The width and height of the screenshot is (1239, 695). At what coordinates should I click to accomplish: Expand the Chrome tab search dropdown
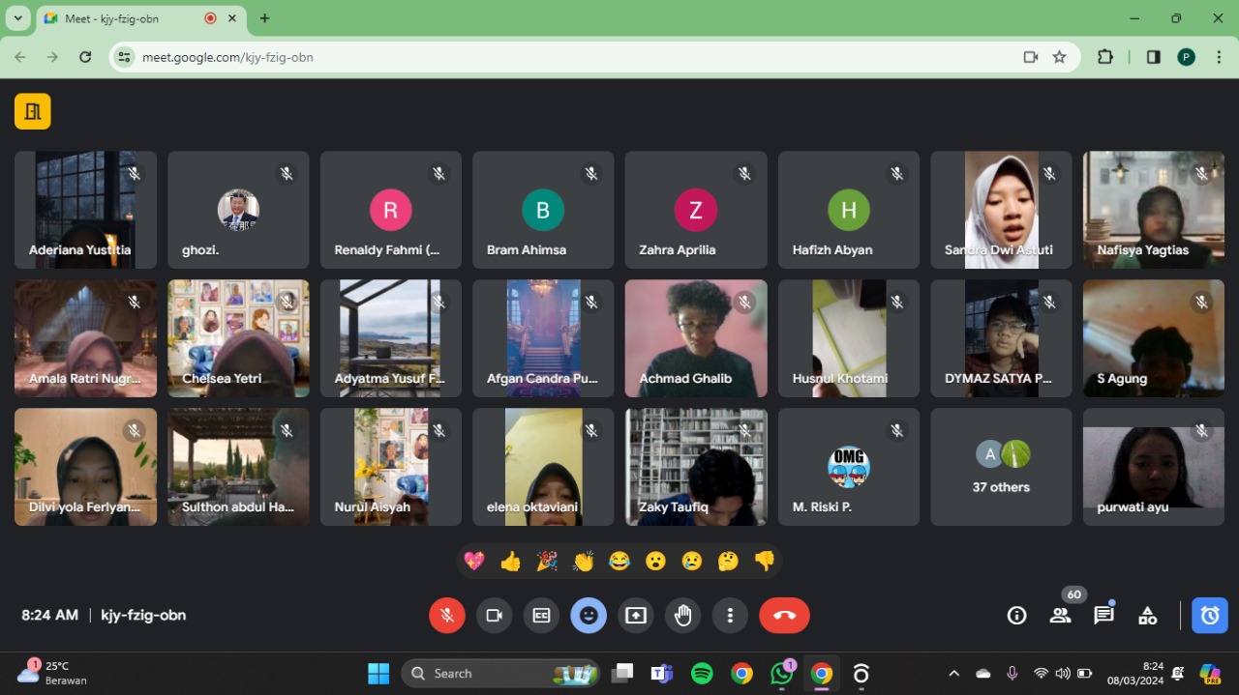click(x=17, y=18)
